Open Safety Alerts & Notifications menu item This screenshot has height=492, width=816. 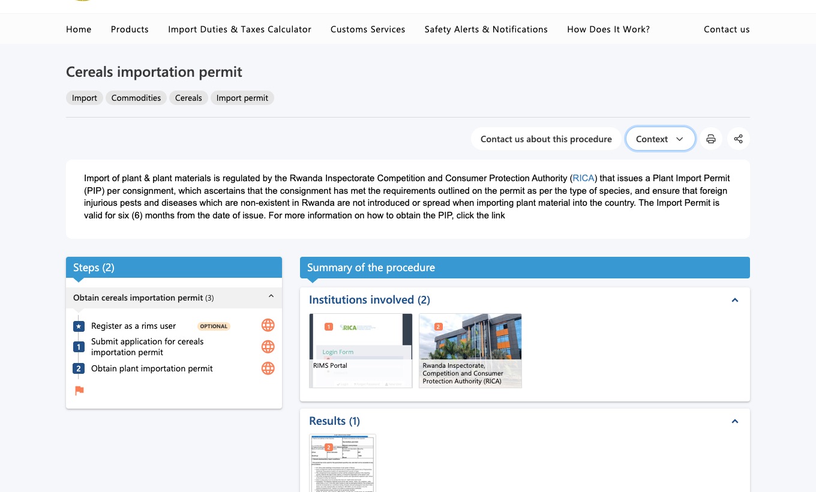[486, 29]
